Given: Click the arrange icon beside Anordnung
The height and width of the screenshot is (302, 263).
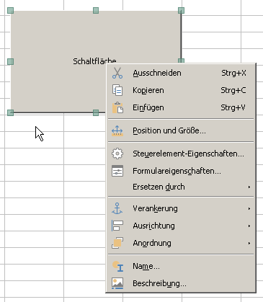Looking at the screenshot, I should (117, 243).
